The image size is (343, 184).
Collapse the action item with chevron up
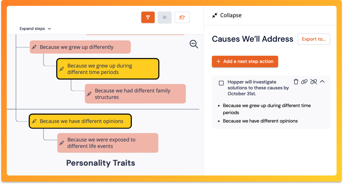(322, 82)
